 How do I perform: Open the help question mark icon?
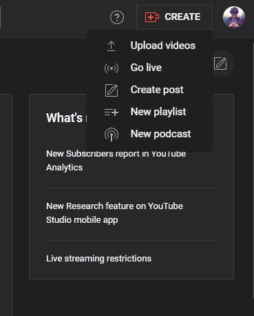pyautogui.click(x=117, y=17)
